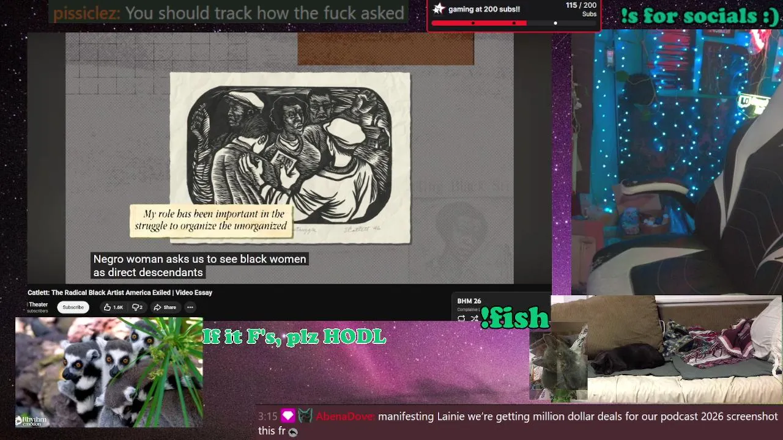Open the Theater channel name
Viewport: 783px width, 440px height.
point(38,304)
